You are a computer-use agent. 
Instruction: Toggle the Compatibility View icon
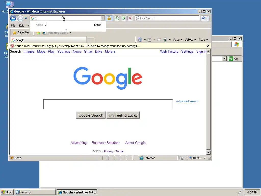point(117,18)
